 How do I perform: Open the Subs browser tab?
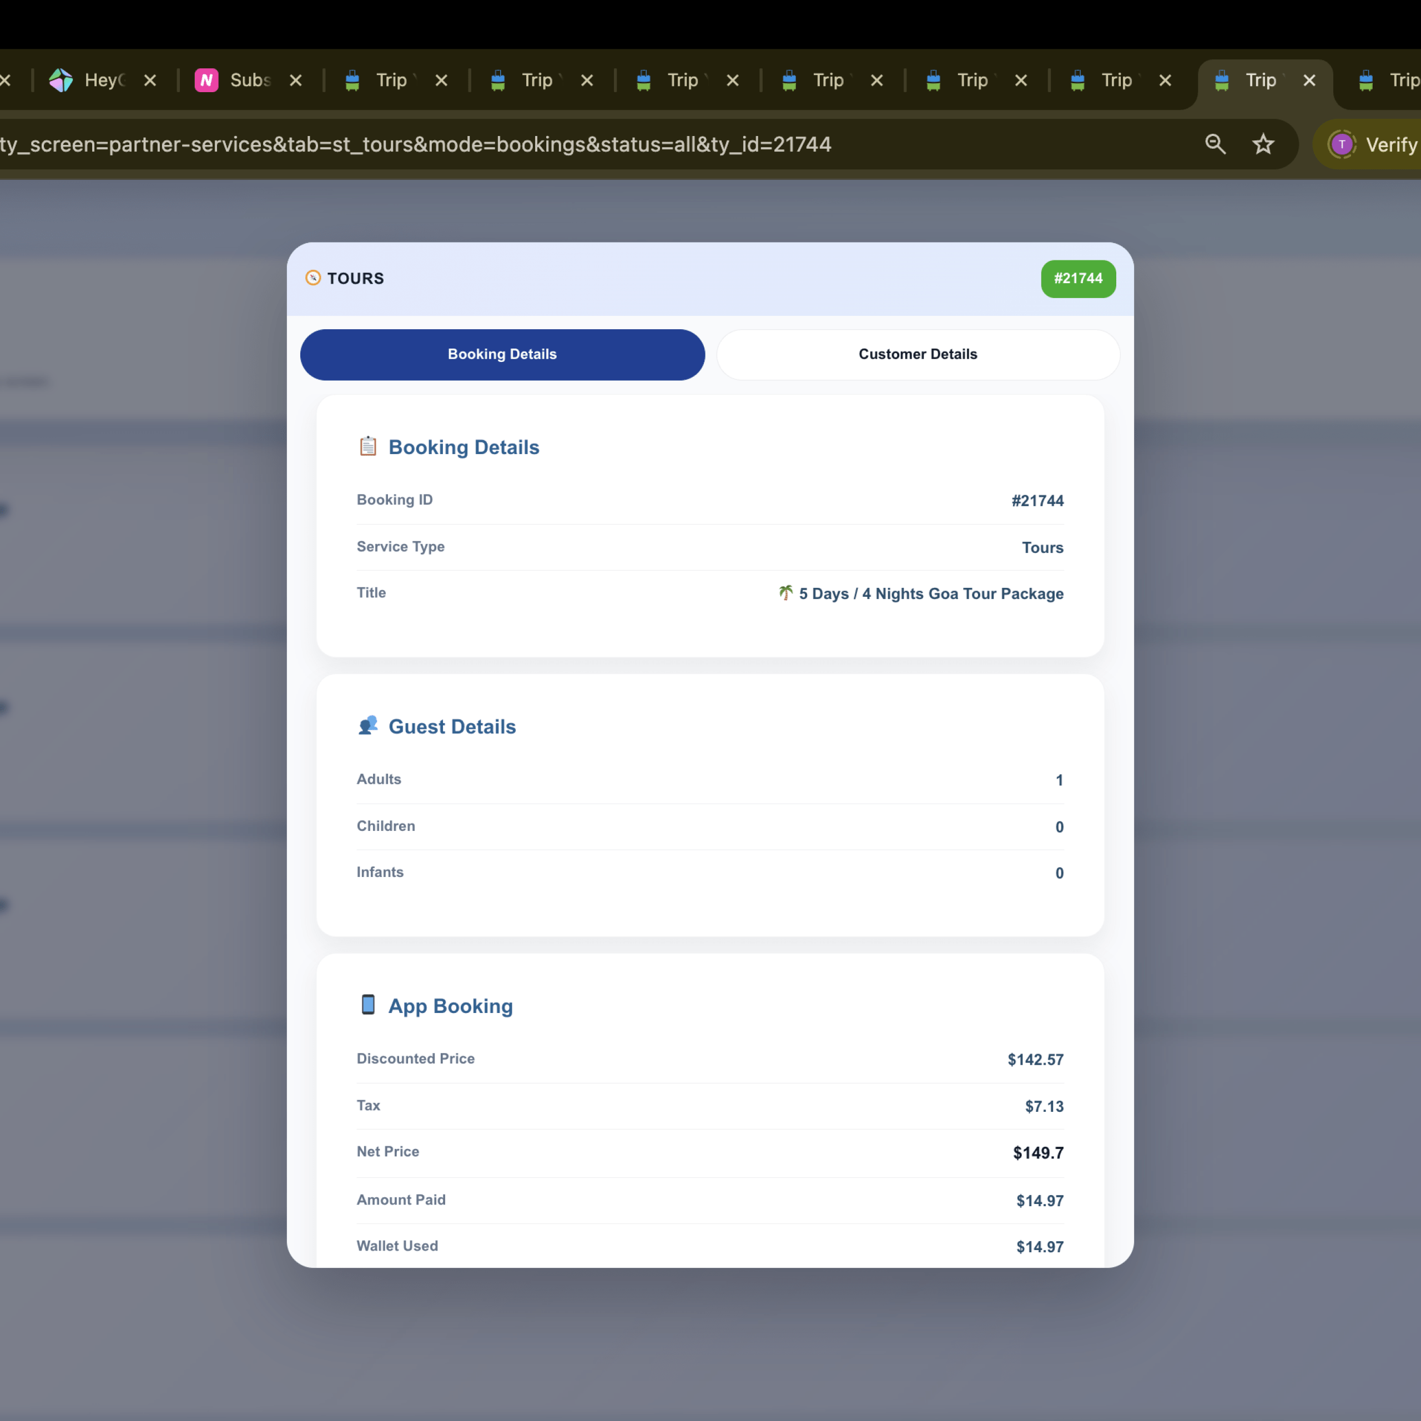coord(250,80)
